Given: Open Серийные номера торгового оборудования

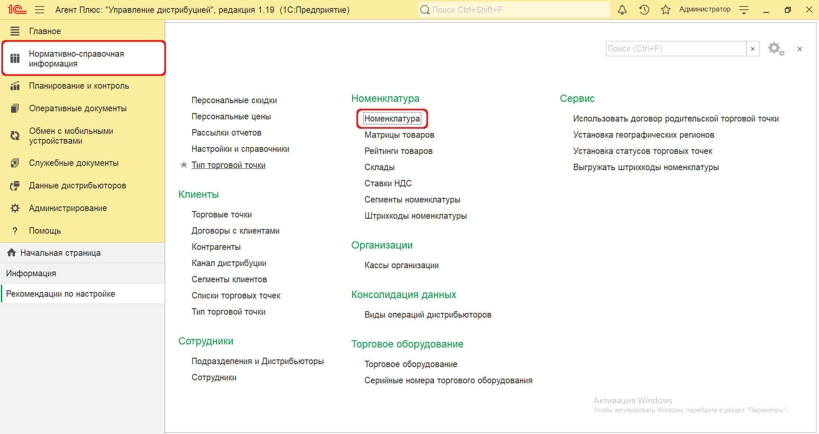Looking at the screenshot, I should point(448,380).
